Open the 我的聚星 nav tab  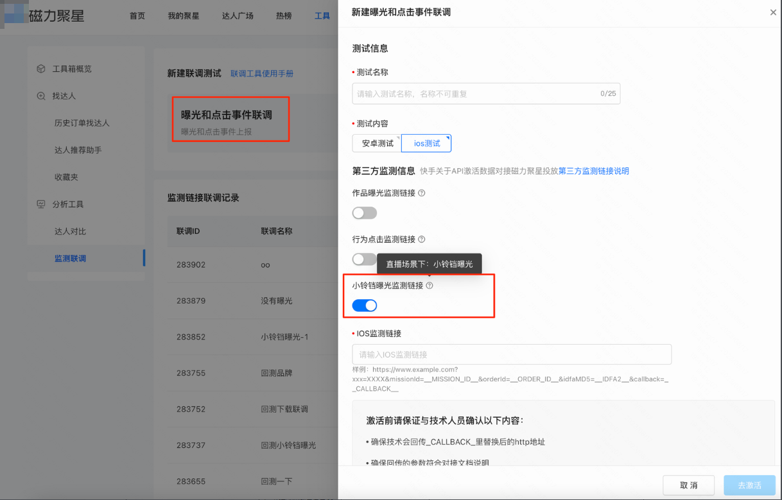coord(184,16)
